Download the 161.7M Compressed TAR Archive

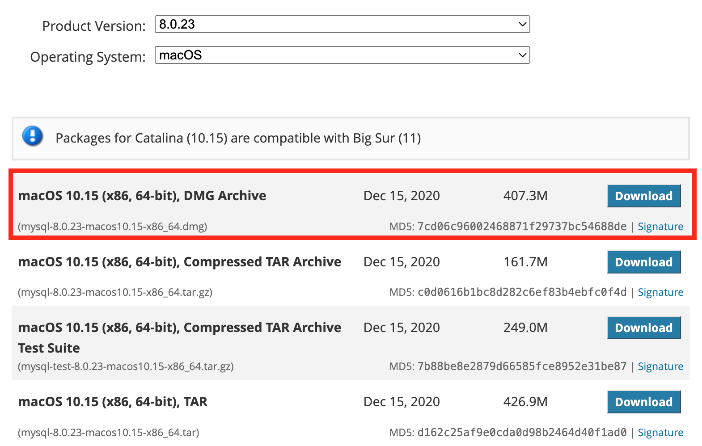pos(643,262)
